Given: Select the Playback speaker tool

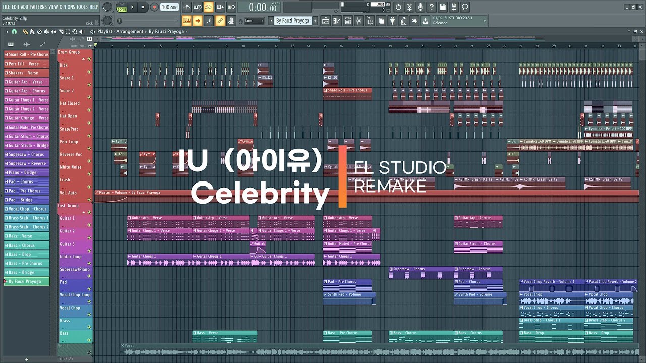Looking at the screenshot, I should [82, 32].
